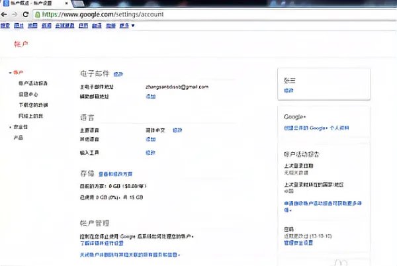Open 地图 in the top Google bar
397x266 pixels.
pos(32,26)
